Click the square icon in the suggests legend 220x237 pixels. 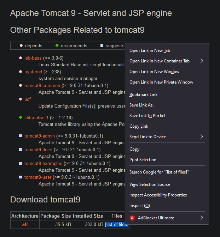pos(102,45)
